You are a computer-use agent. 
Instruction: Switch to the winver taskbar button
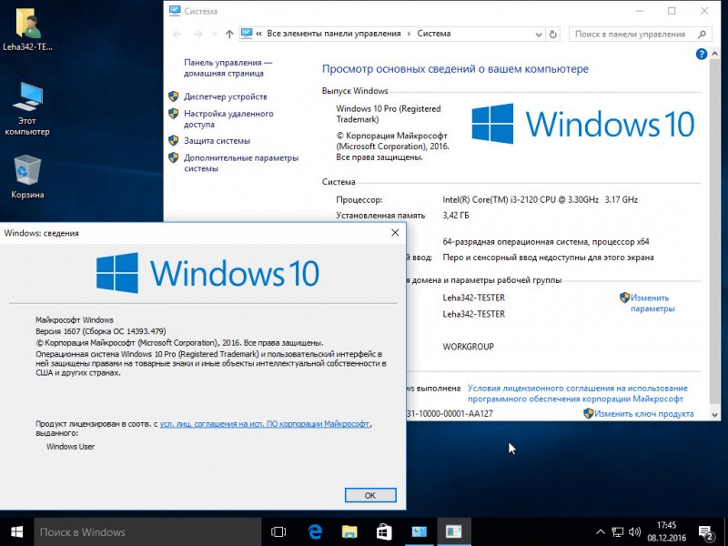point(453,532)
